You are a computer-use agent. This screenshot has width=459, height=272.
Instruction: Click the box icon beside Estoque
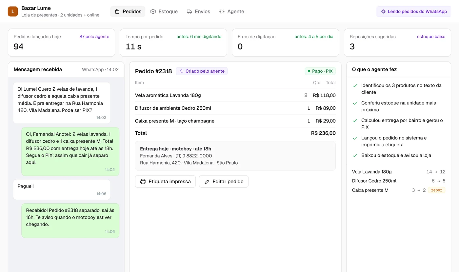coord(153,11)
